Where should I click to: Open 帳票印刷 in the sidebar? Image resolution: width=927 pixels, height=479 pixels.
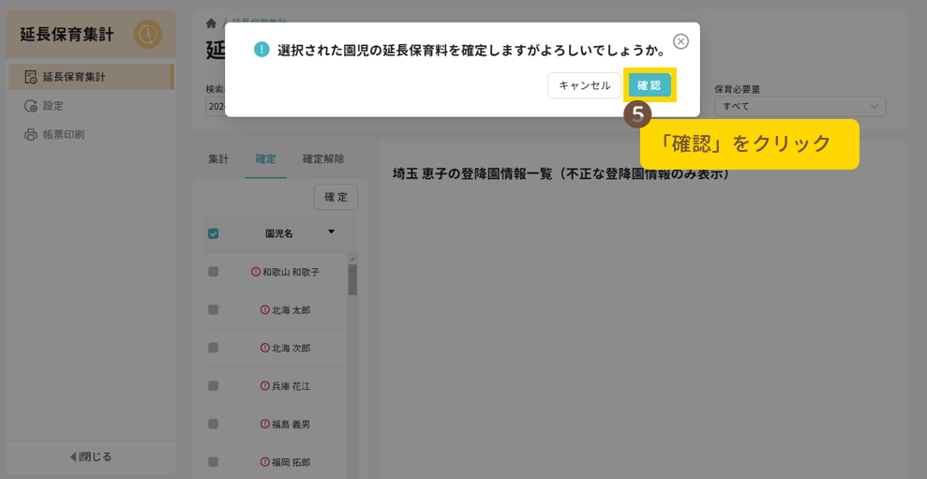[x=63, y=135]
